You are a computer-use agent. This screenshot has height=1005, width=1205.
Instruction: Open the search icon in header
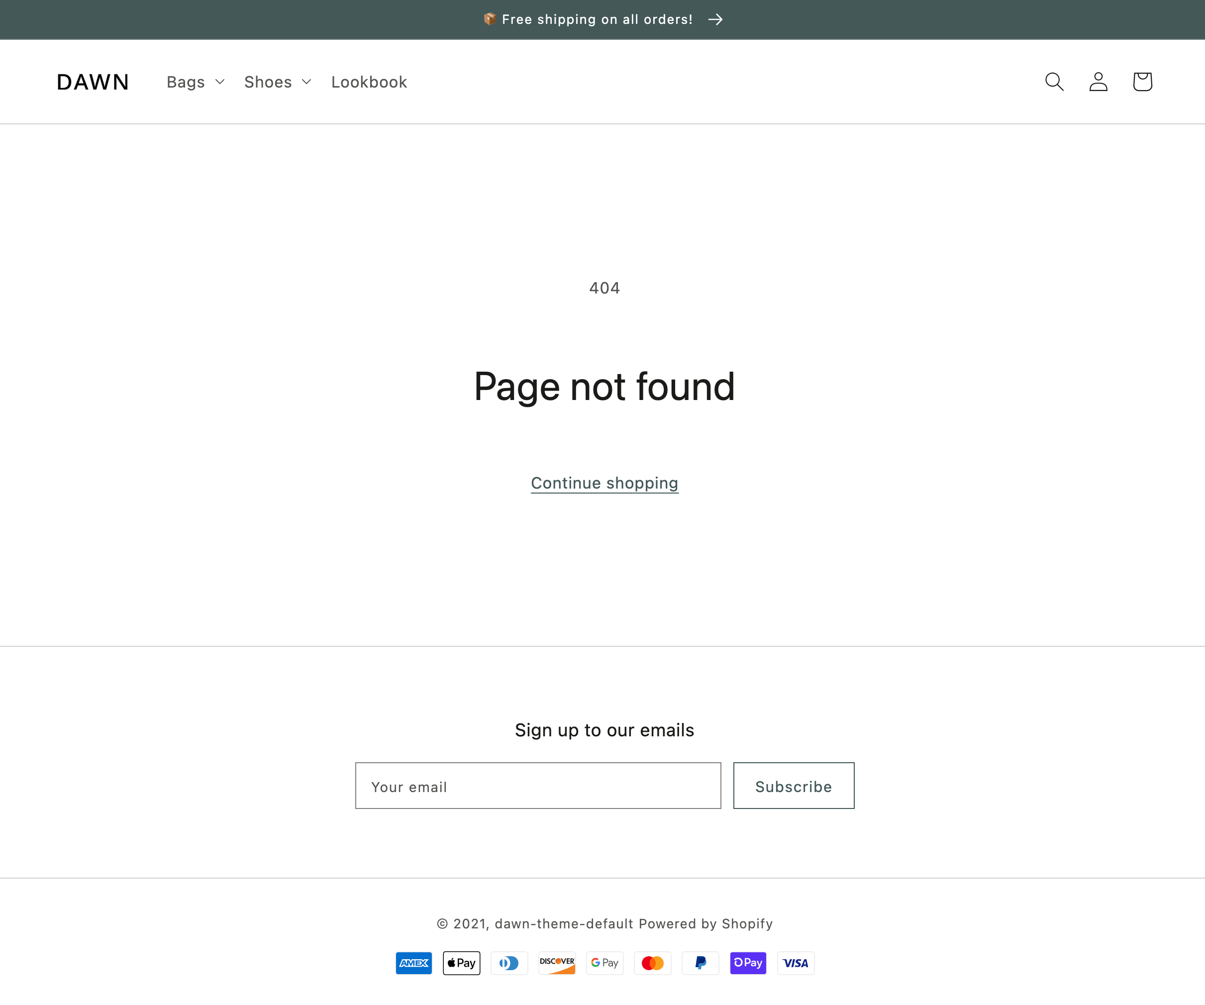tap(1054, 82)
